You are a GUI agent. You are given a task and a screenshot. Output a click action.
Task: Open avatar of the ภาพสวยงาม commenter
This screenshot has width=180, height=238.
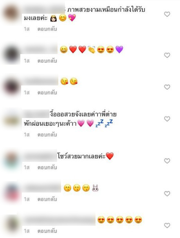pyautogui.click(x=11, y=13)
